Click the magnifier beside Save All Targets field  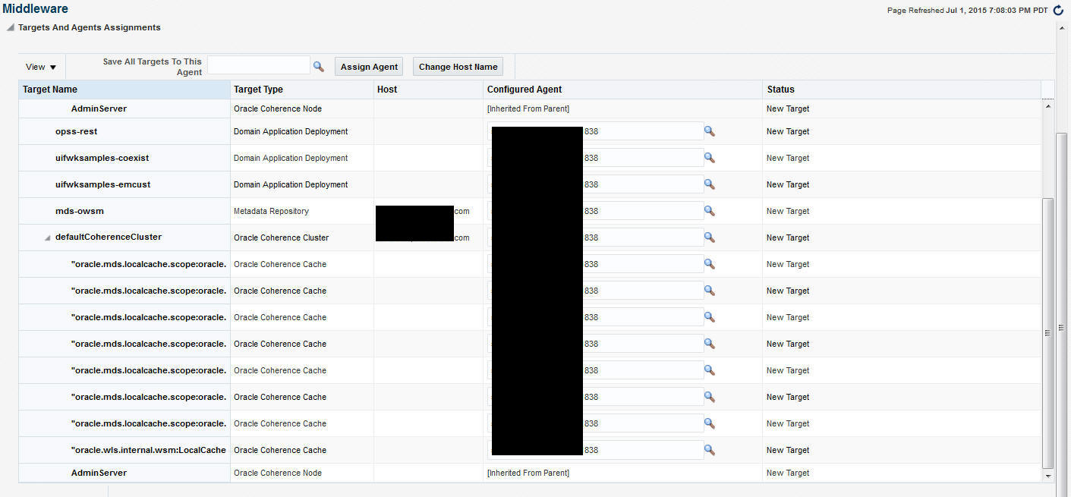pos(318,66)
